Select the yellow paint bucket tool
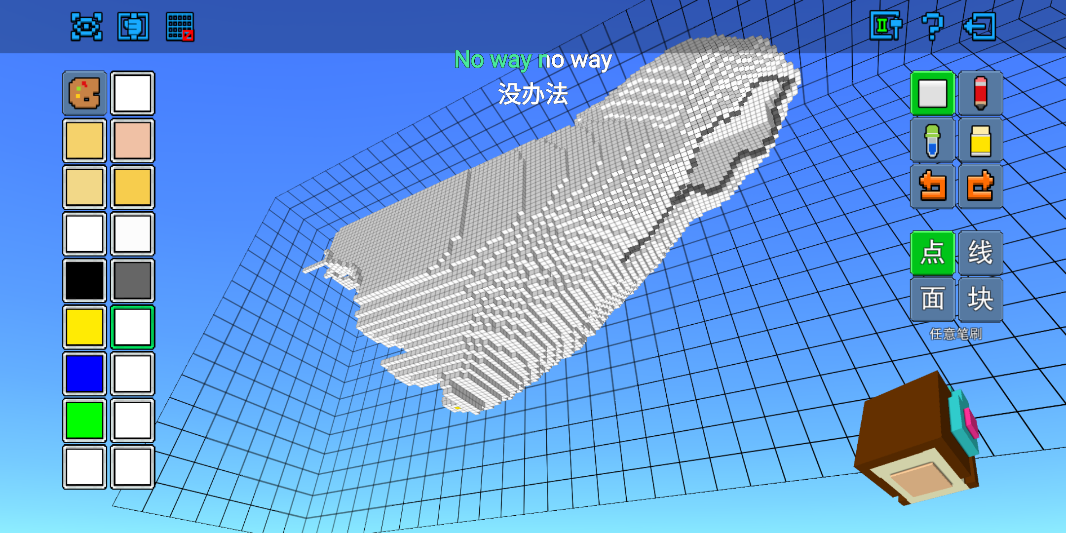 click(x=980, y=140)
